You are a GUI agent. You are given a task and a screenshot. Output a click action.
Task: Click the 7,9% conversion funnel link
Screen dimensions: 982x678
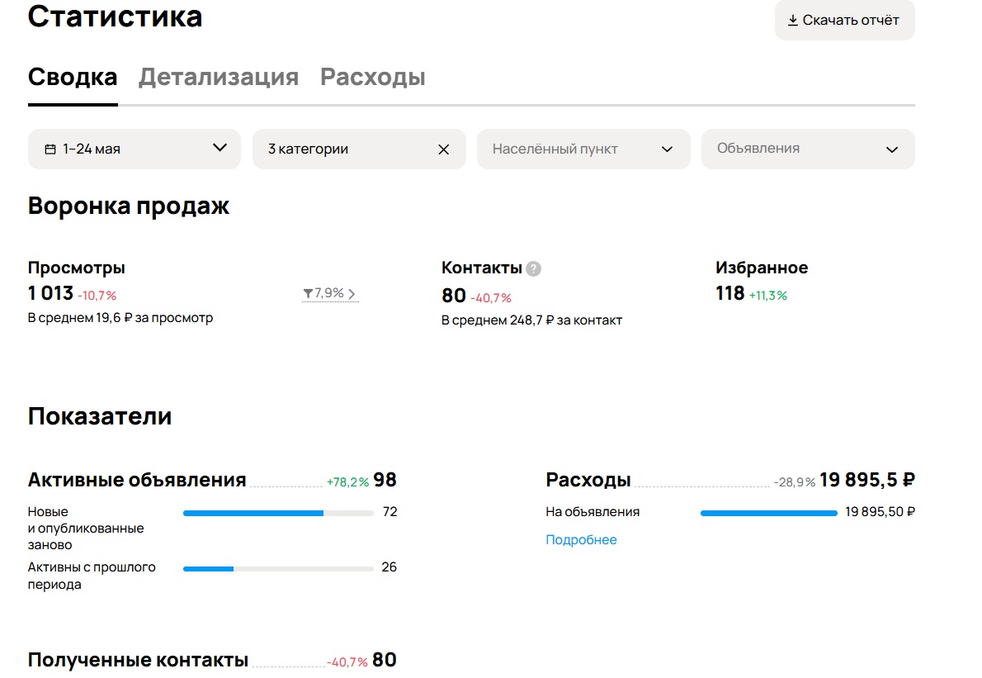tap(330, 293)
